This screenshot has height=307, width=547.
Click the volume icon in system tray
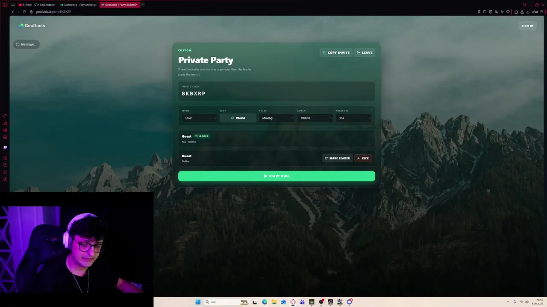[x=526, y=302]
